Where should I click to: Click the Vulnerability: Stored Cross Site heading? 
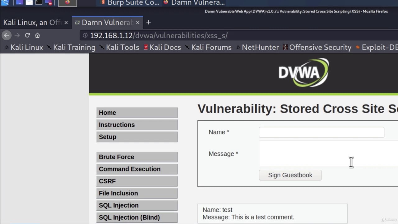pyautogui.click(x=298, y=109)
